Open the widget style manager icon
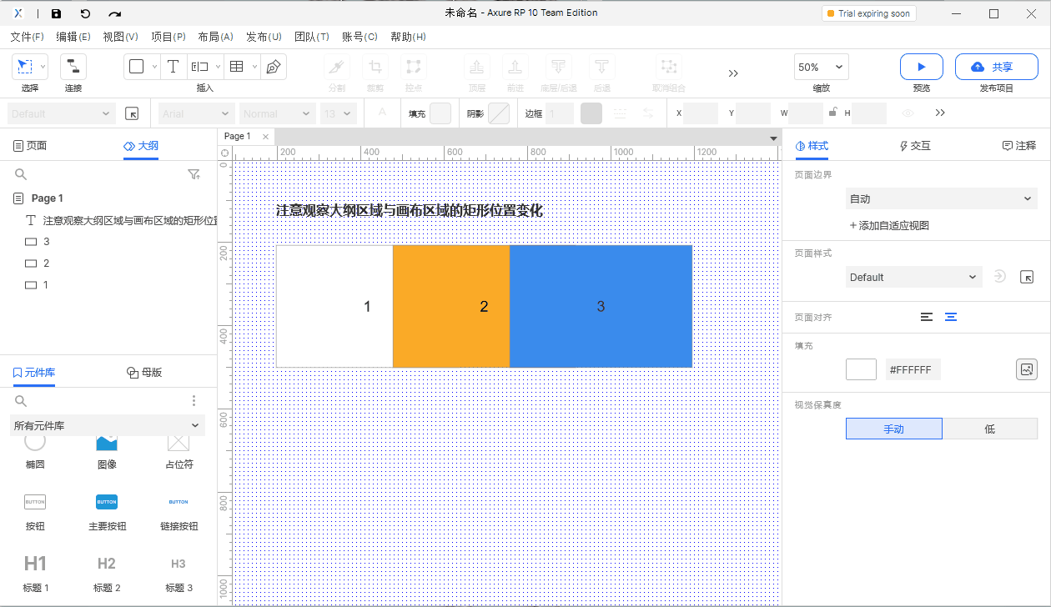Image resolution: width=1051 pixels, height=607 pixels. click(132, 113)
